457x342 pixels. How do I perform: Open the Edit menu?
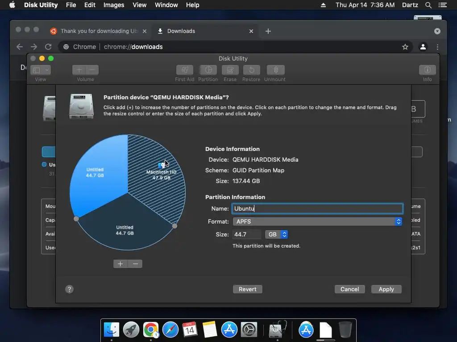pos(90,5)
